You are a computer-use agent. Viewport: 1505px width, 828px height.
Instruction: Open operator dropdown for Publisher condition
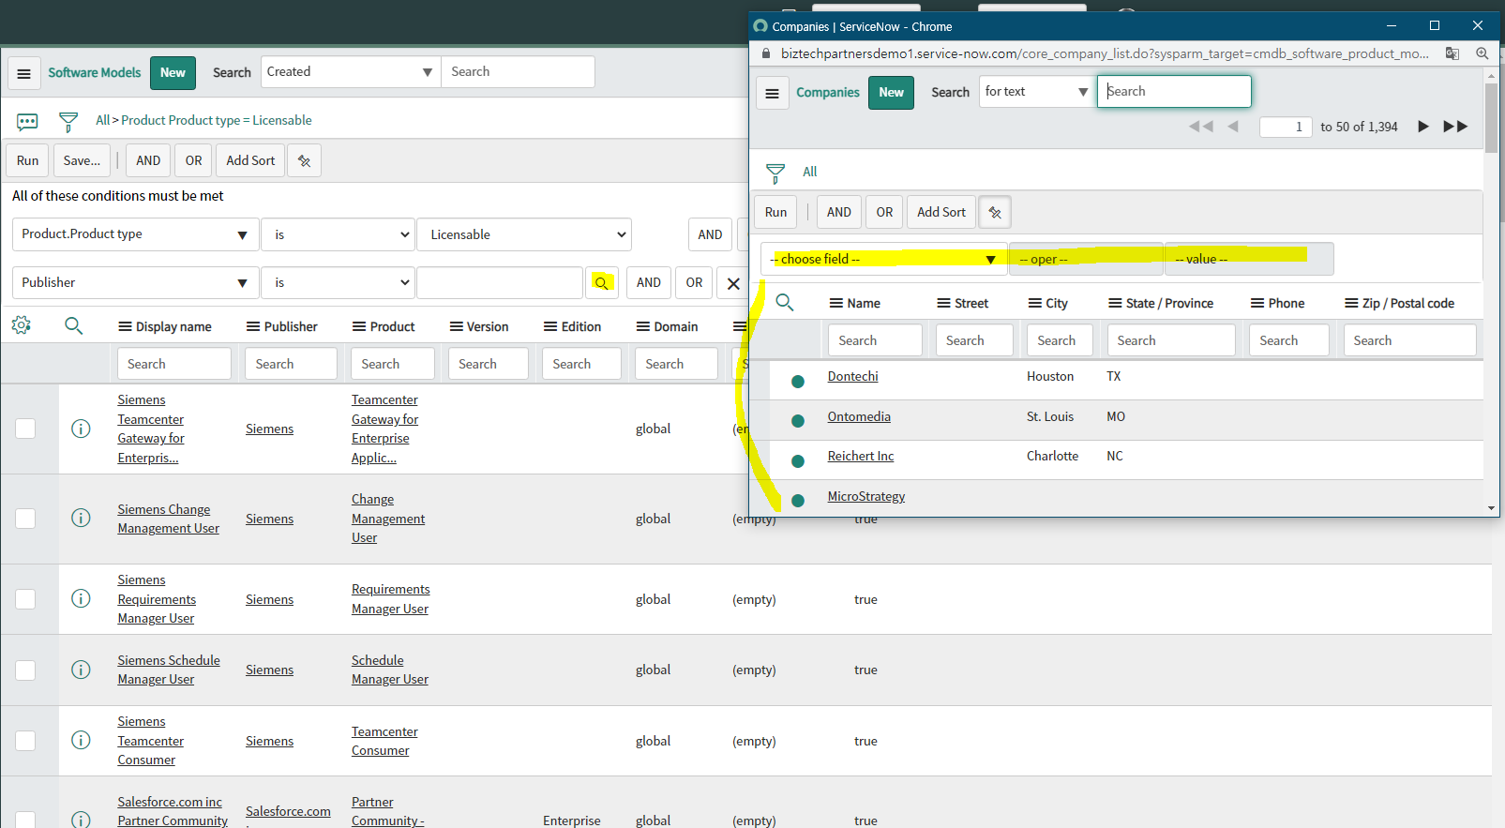click(338, 282)
